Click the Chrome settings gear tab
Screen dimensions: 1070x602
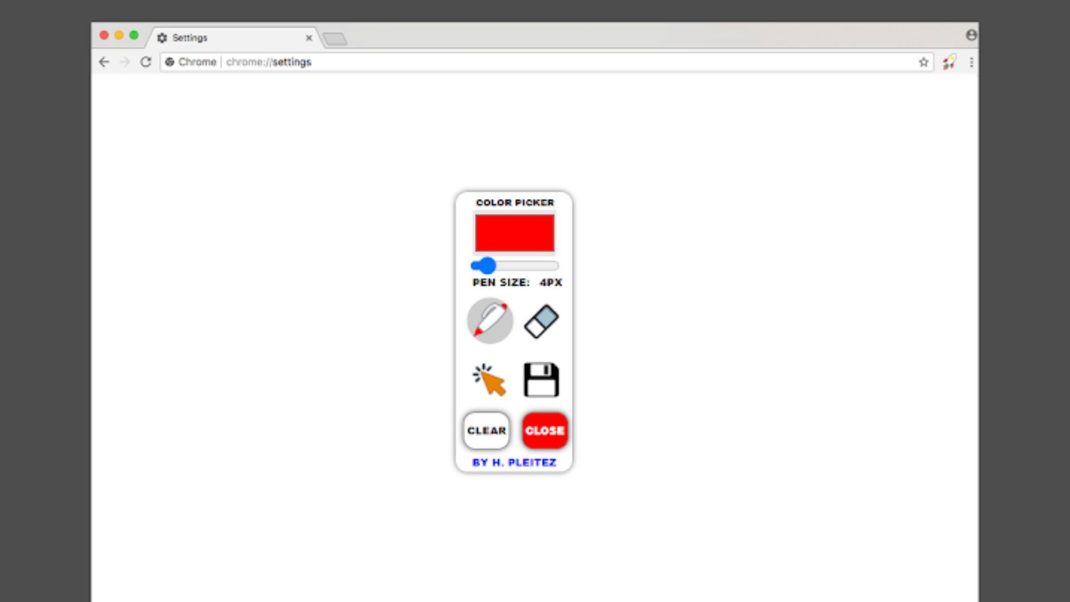[162, 37]
